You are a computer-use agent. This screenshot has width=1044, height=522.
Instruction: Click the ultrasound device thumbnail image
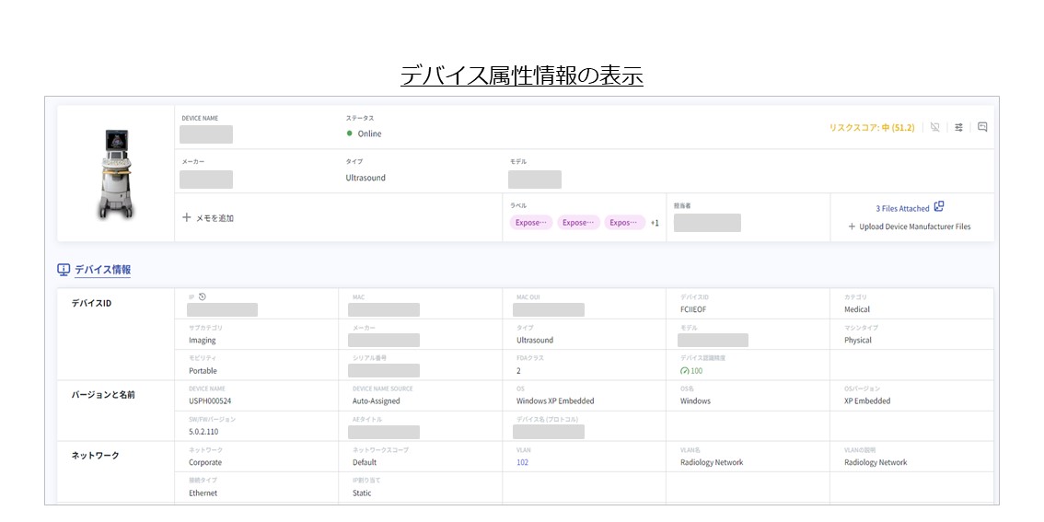click(x=116, y=173)
